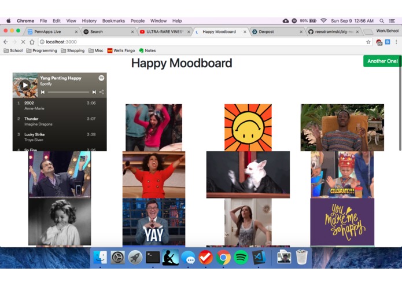Close the PennApps Live tab
The height and width of the screenshot is (286, 402).
point(76,32)
